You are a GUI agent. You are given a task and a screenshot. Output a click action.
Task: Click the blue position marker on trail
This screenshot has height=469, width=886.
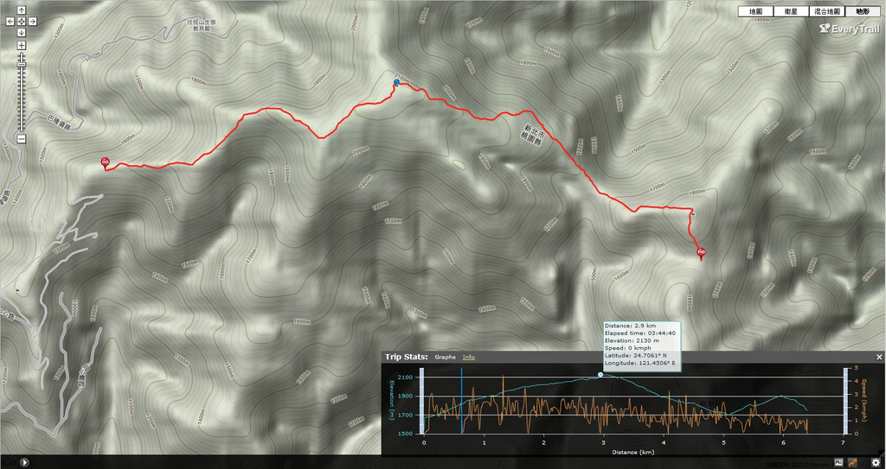point(396,83)
